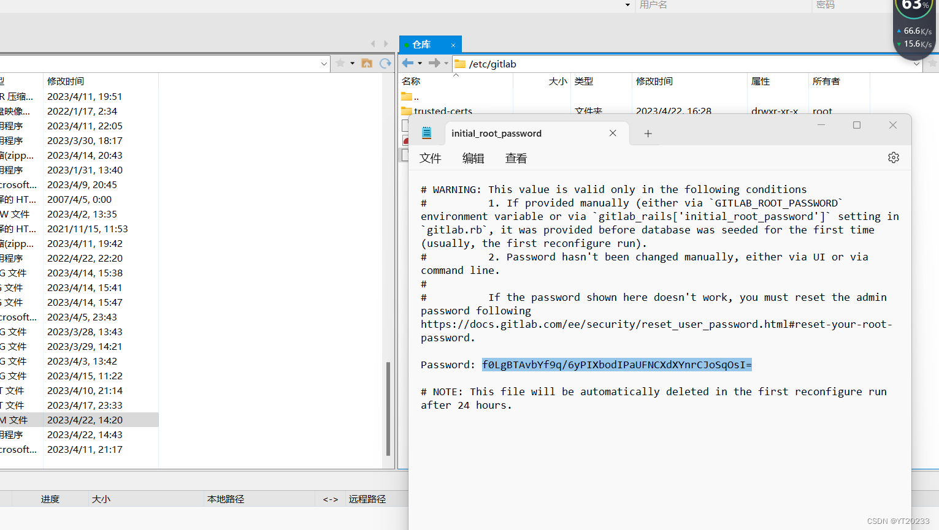Click the Notepad app icon
Image resolution: width=939 pixels, height=530 pixels.
point(426,133)
